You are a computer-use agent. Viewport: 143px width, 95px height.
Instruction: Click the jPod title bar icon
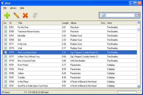3,3
